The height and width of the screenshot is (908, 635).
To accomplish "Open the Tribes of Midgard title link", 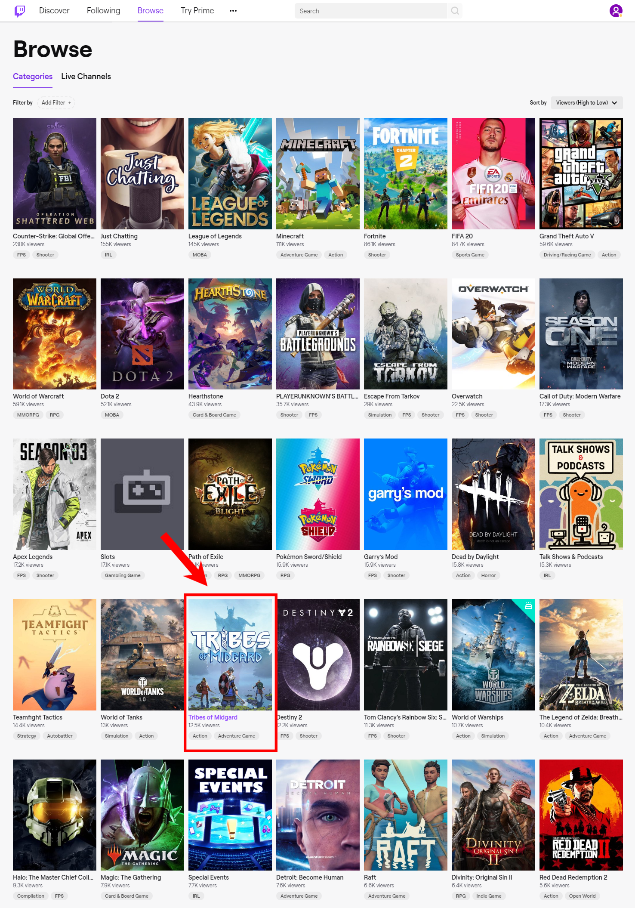I will pos(213,717).
